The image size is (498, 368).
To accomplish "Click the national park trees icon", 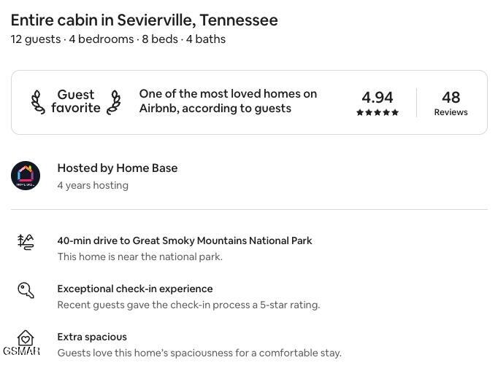I will (x=26, y=242).
